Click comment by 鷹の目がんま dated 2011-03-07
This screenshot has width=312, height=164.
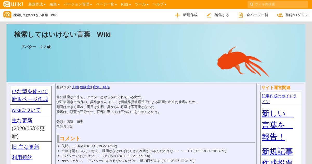(128, 161)
